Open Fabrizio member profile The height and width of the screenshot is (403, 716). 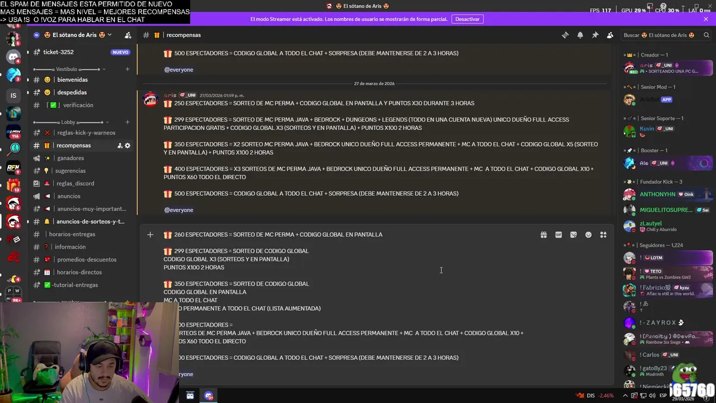point(668,290)
